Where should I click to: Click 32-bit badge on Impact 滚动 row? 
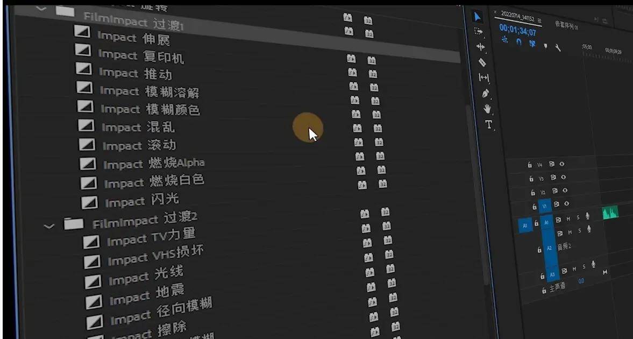pyautogui.click(x=379, y=142)
